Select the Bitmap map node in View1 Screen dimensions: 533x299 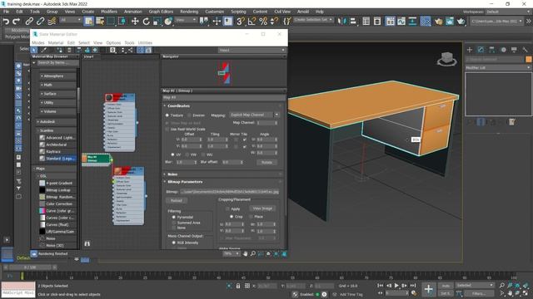click(x=97, y=159)
